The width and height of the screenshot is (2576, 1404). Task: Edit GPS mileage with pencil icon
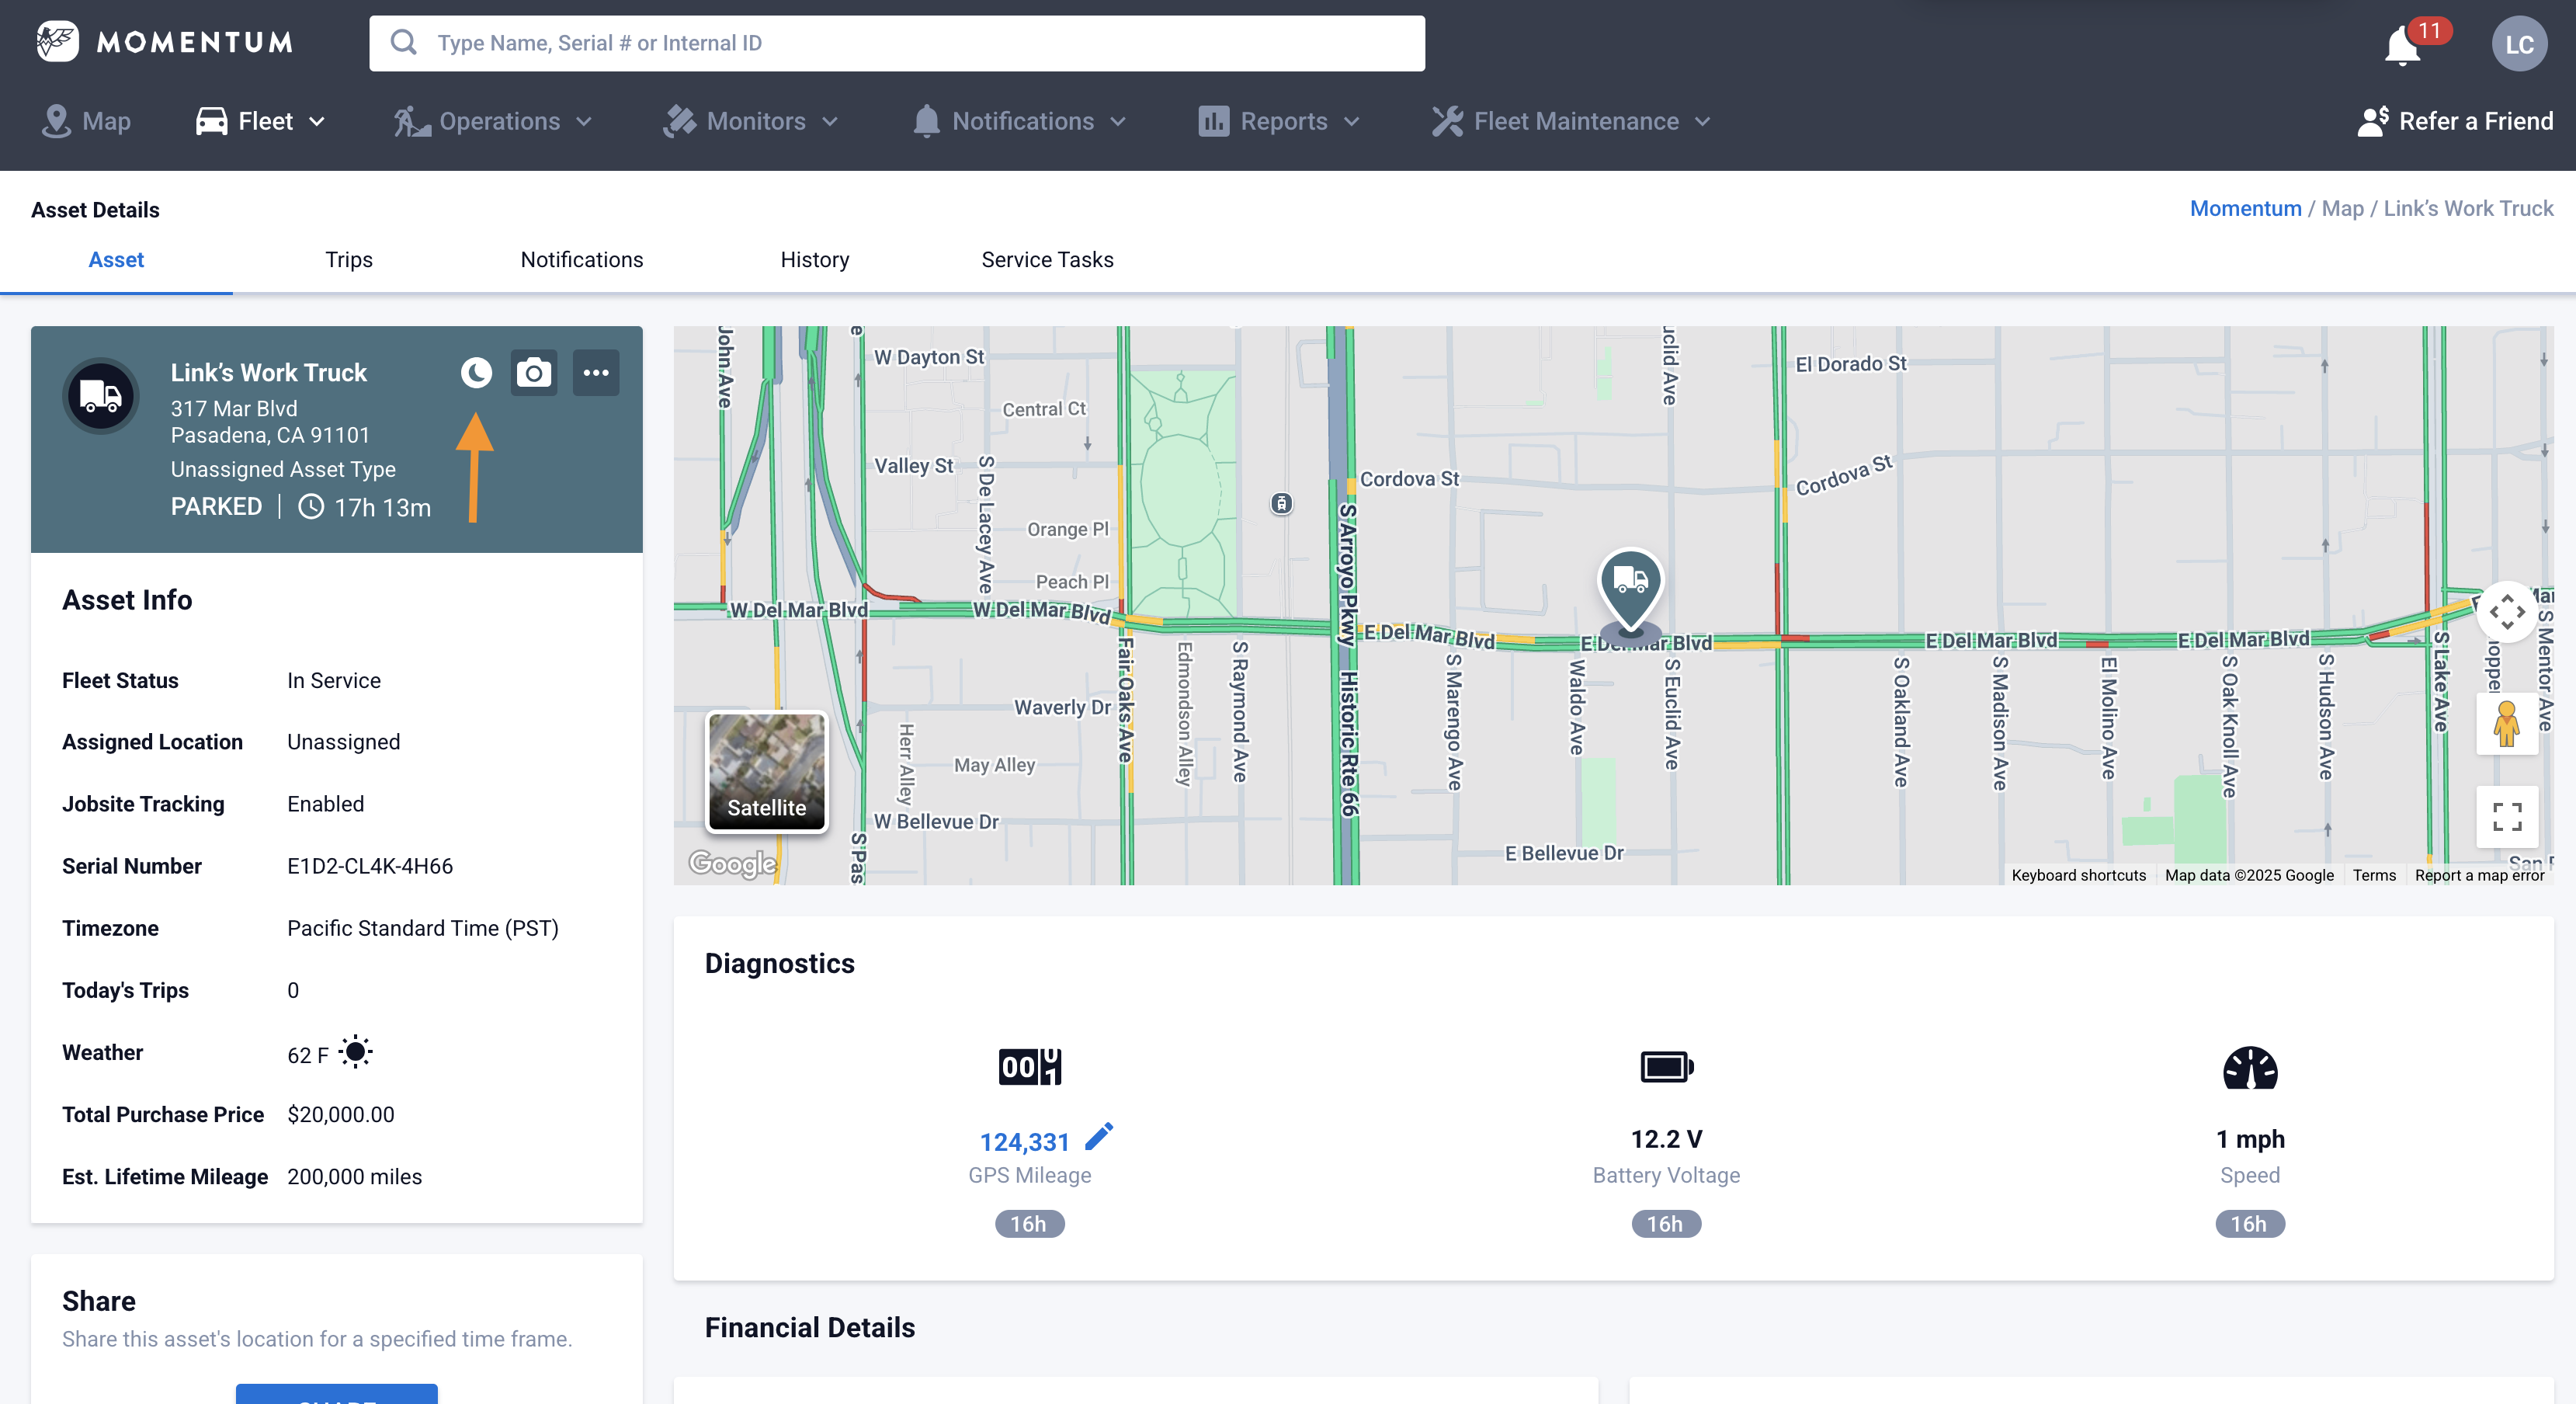pyautogui.click(x=1098, y=1137)
